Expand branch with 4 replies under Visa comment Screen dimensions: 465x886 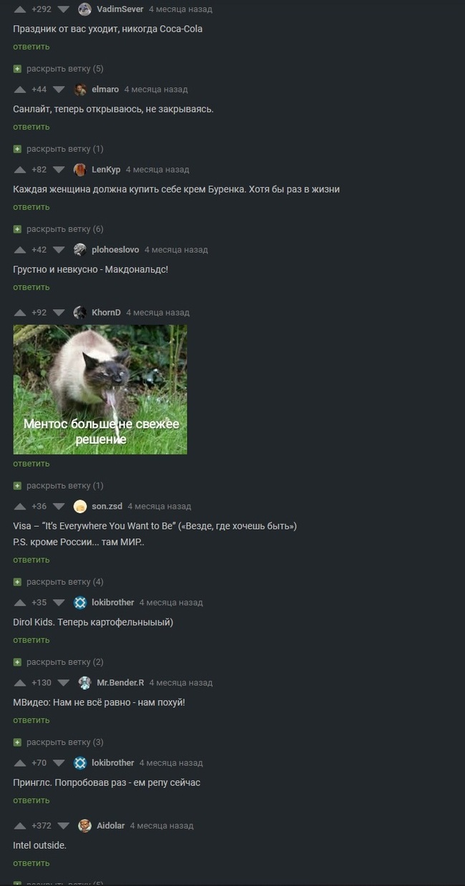pos(59,582)
